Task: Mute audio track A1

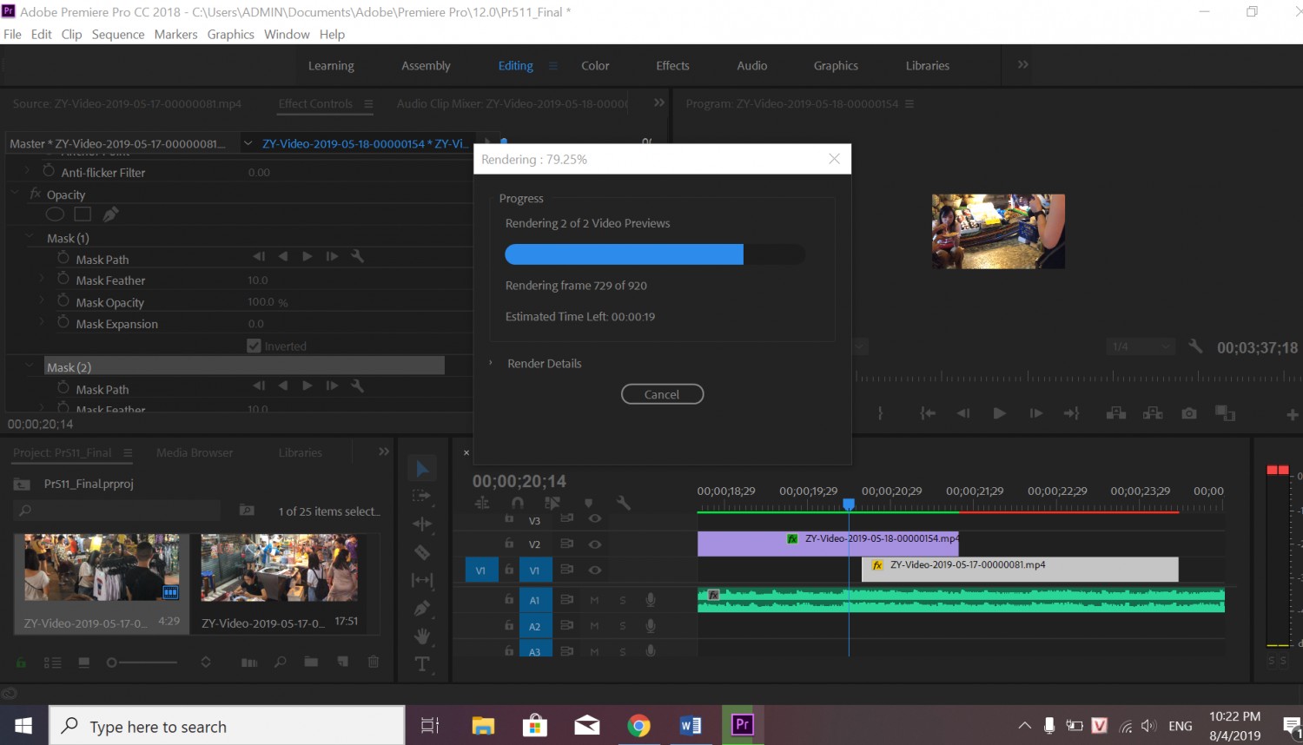Action: [x=594, y=600]
